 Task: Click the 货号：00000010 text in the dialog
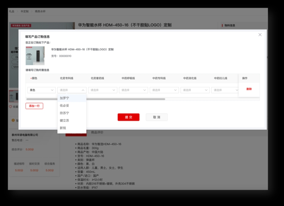coord(61,56)
